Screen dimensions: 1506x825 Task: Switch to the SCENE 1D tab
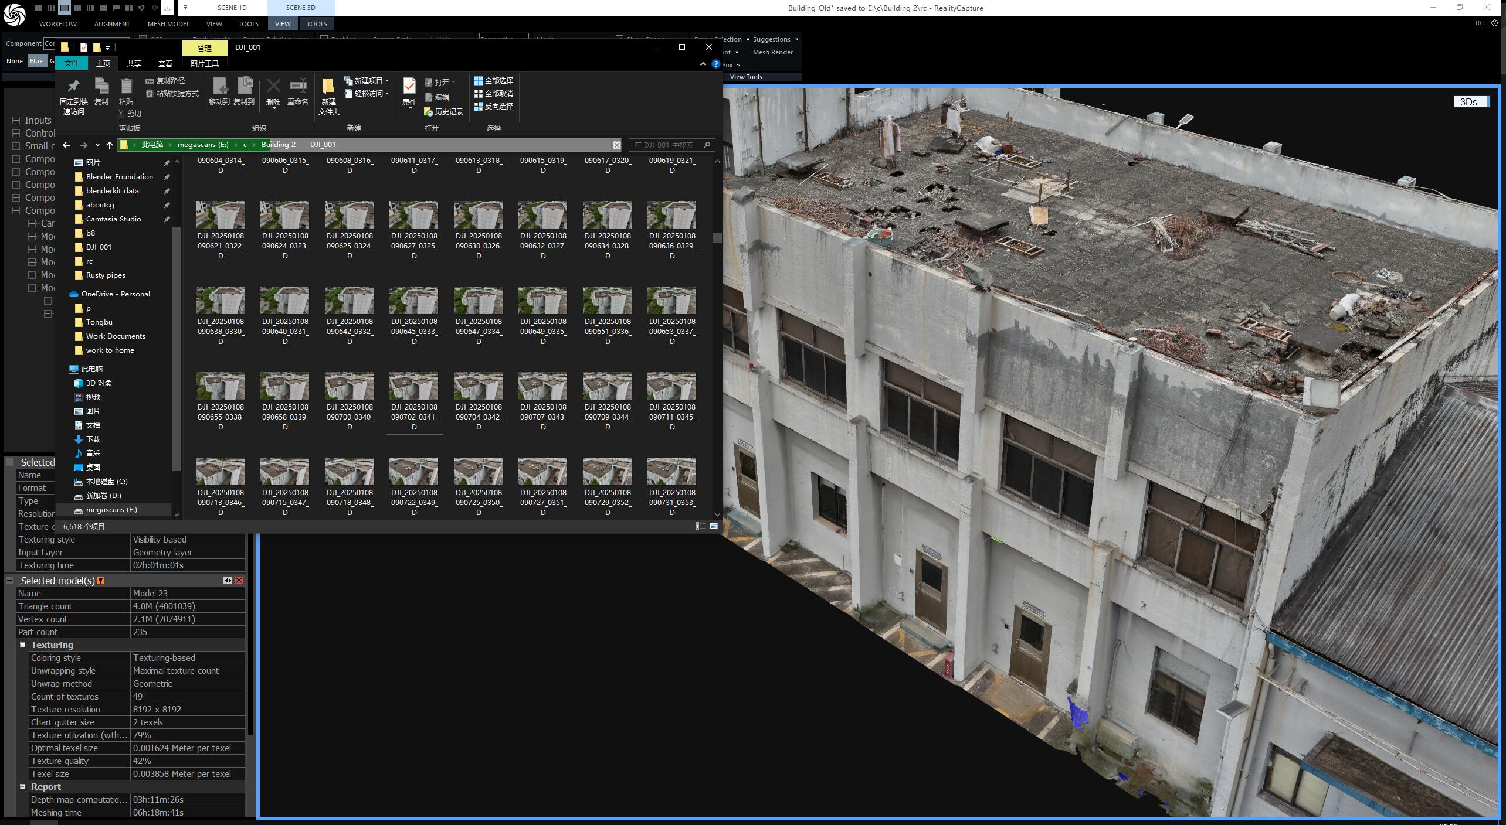click(232, 8)
